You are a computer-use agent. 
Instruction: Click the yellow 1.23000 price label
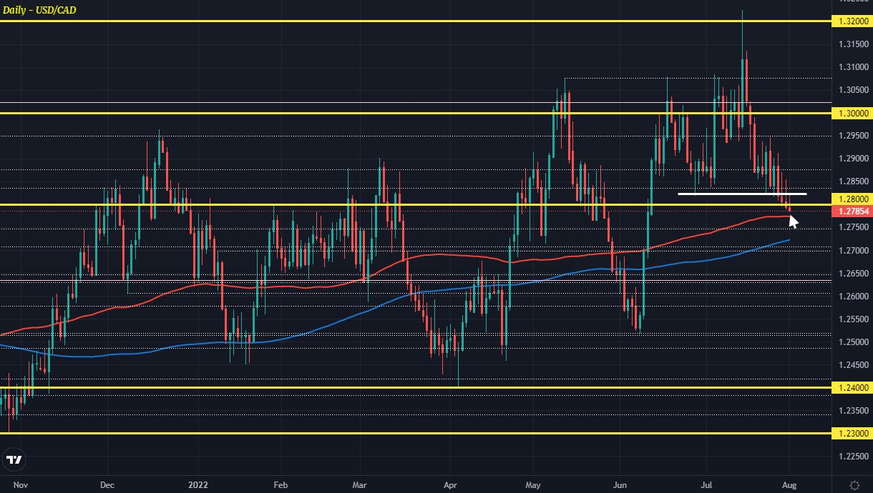click(x=853, y=434)
